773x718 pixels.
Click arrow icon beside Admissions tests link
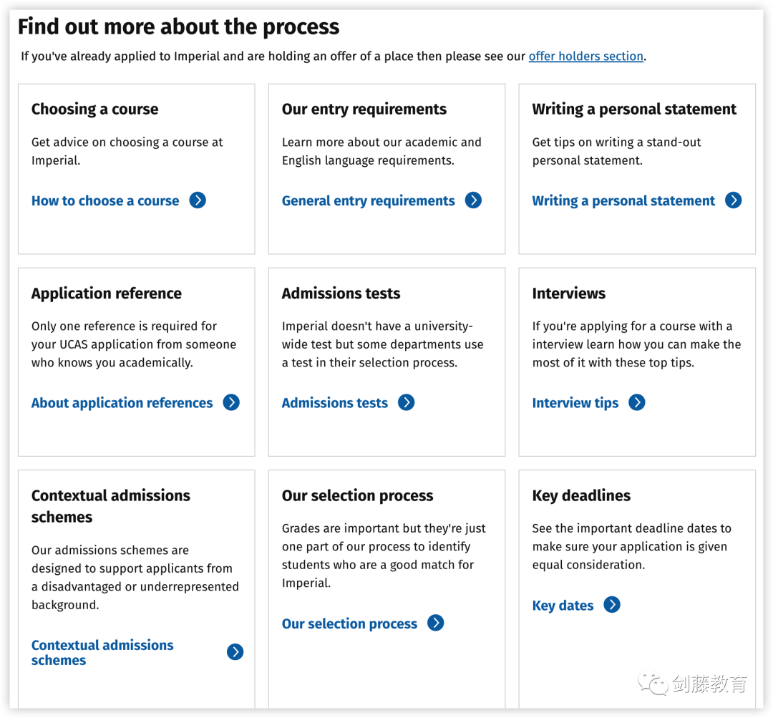407,402
